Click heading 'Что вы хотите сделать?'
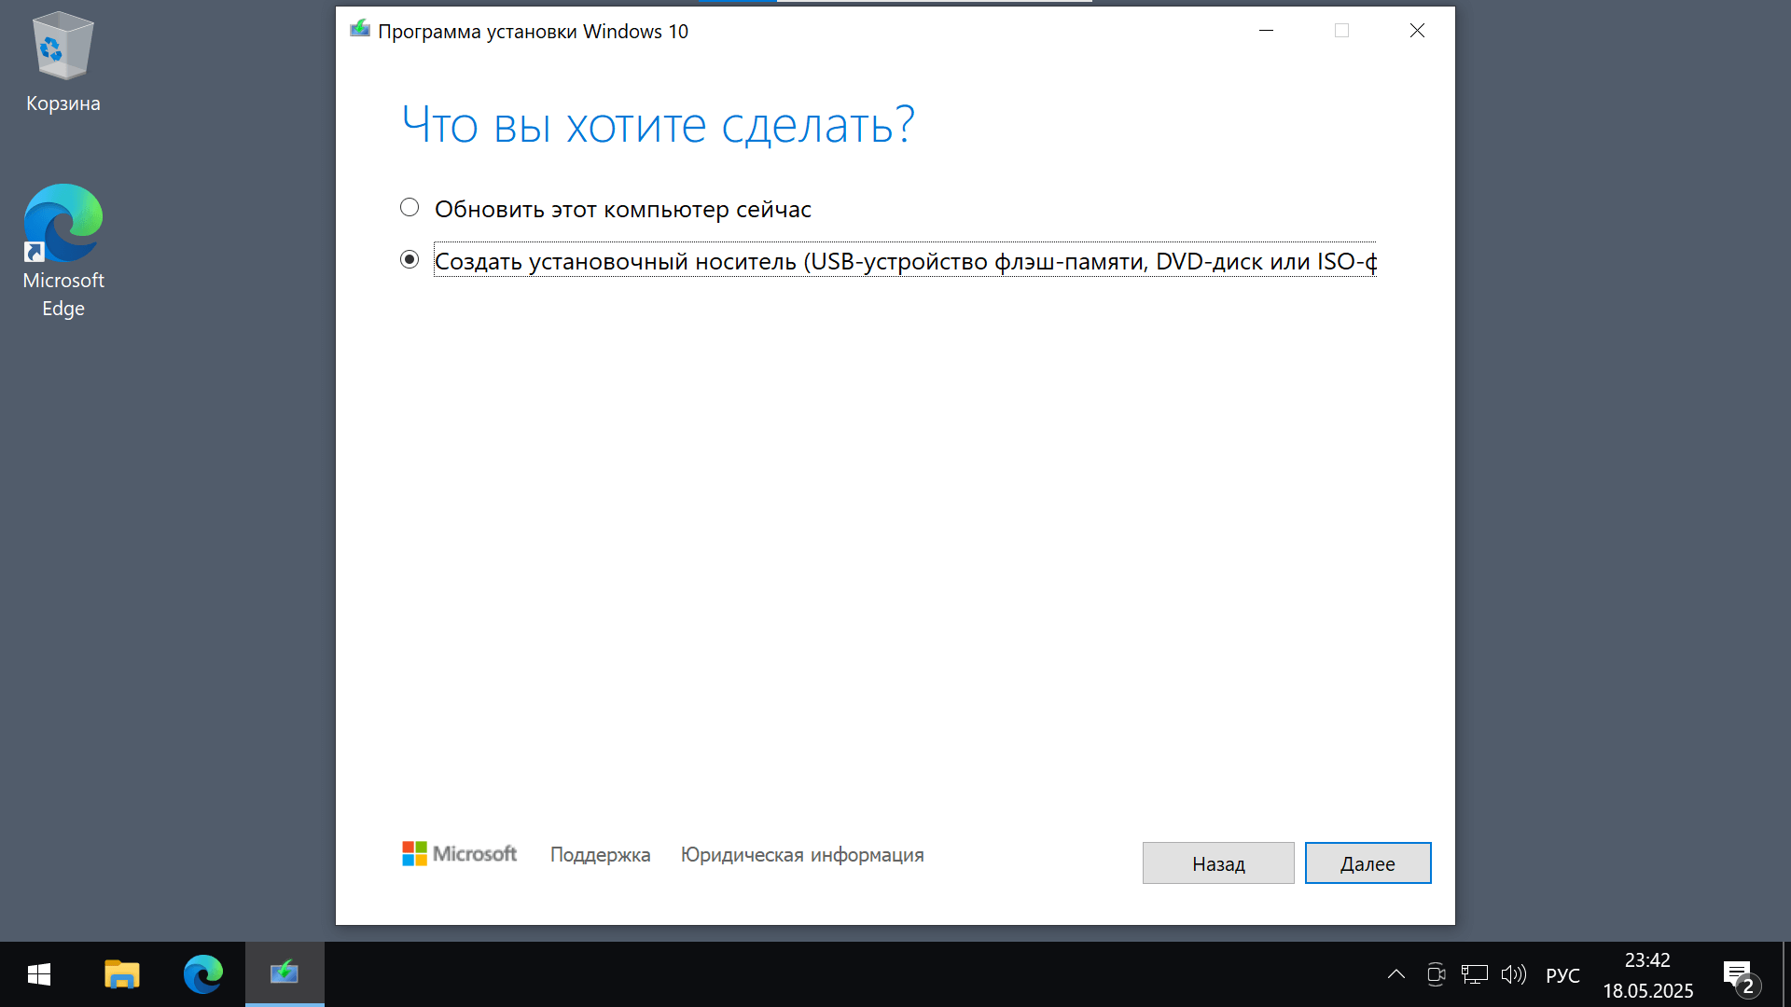 click(658, 124)
